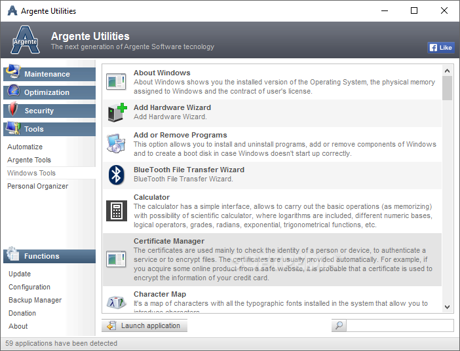Select the Character Map title text
The image size is (460, 351).
pyautogui.click(x=160, y=294)
